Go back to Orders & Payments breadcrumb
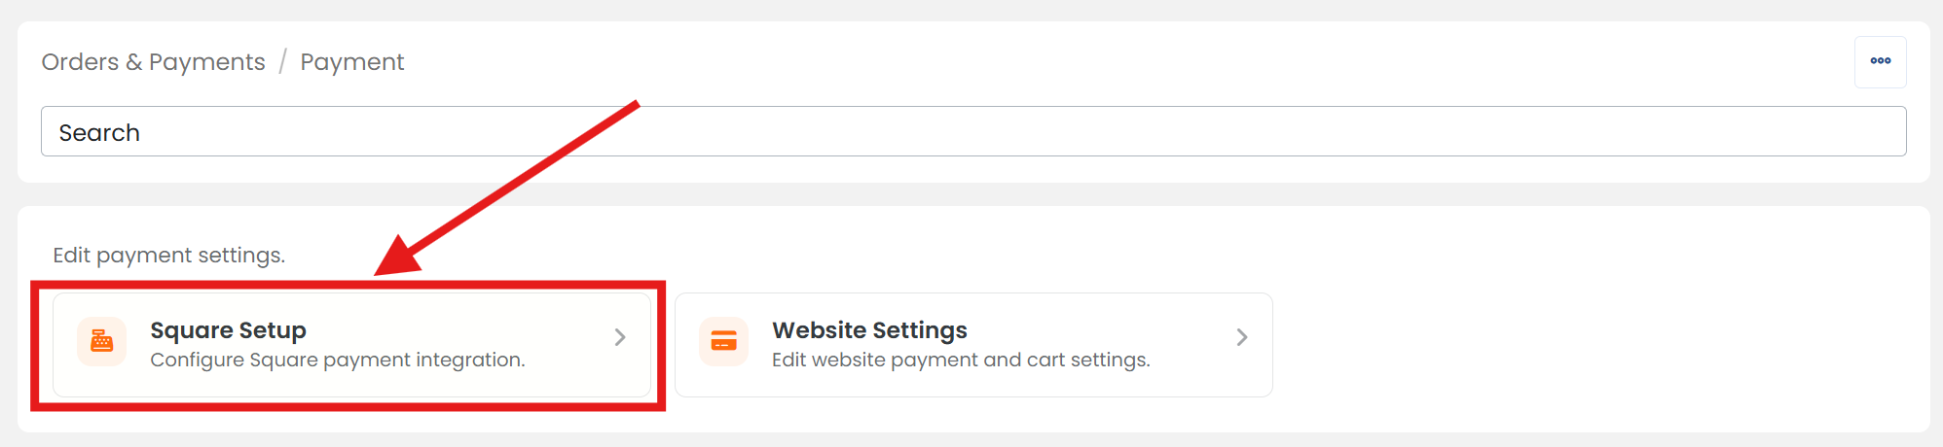1943x447 pixels. point(153,62)
